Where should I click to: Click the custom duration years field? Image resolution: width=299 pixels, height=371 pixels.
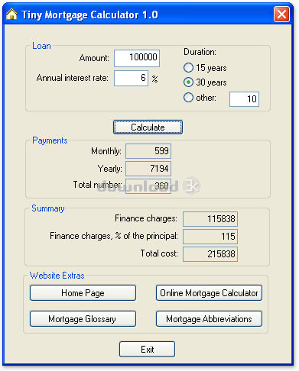click(244, 99)
